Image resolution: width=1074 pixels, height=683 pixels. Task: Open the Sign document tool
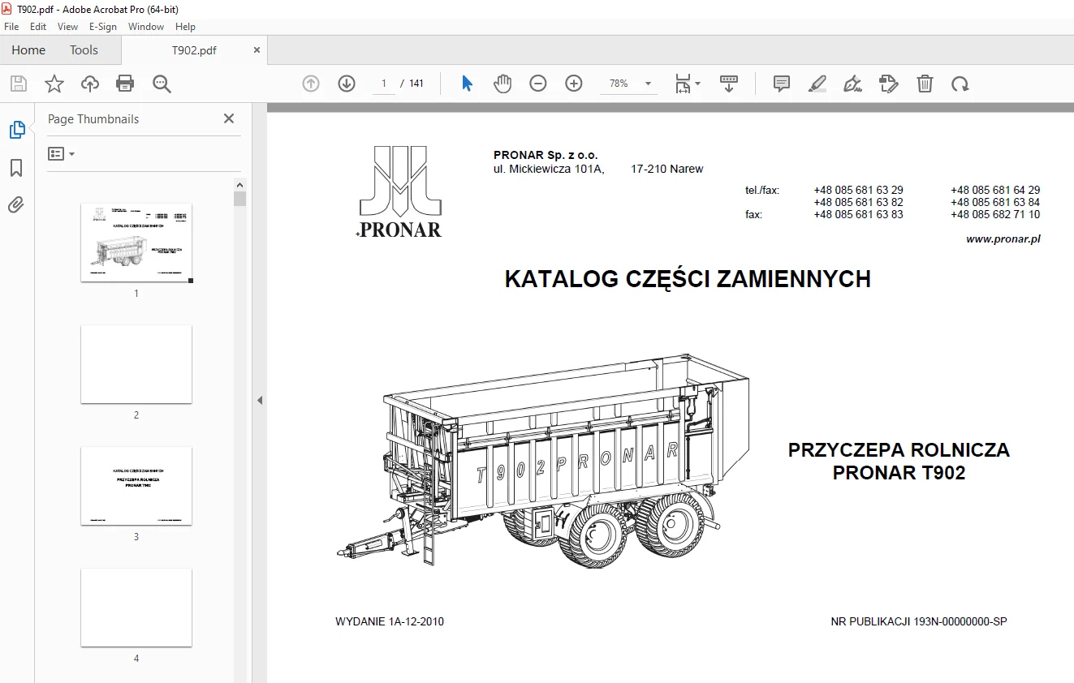tap(852, 84)
